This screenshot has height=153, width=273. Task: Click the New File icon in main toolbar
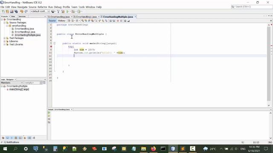point(3,11)
